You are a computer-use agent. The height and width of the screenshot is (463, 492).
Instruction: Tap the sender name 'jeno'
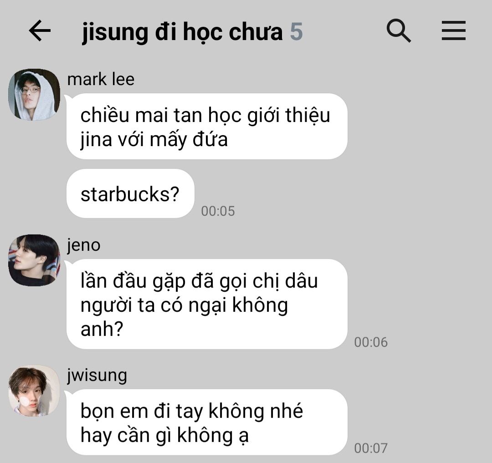(83, 245)
